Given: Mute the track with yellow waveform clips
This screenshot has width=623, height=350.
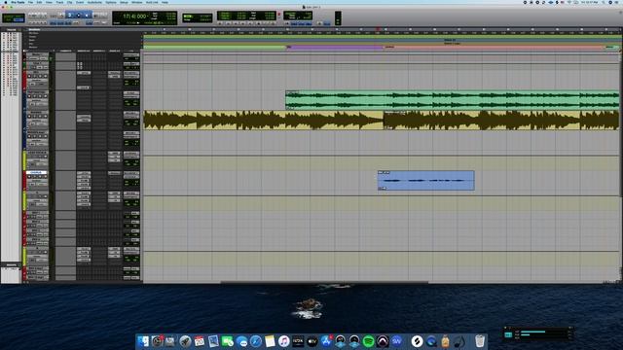Looking at the screenshot, I should (46, 117).
